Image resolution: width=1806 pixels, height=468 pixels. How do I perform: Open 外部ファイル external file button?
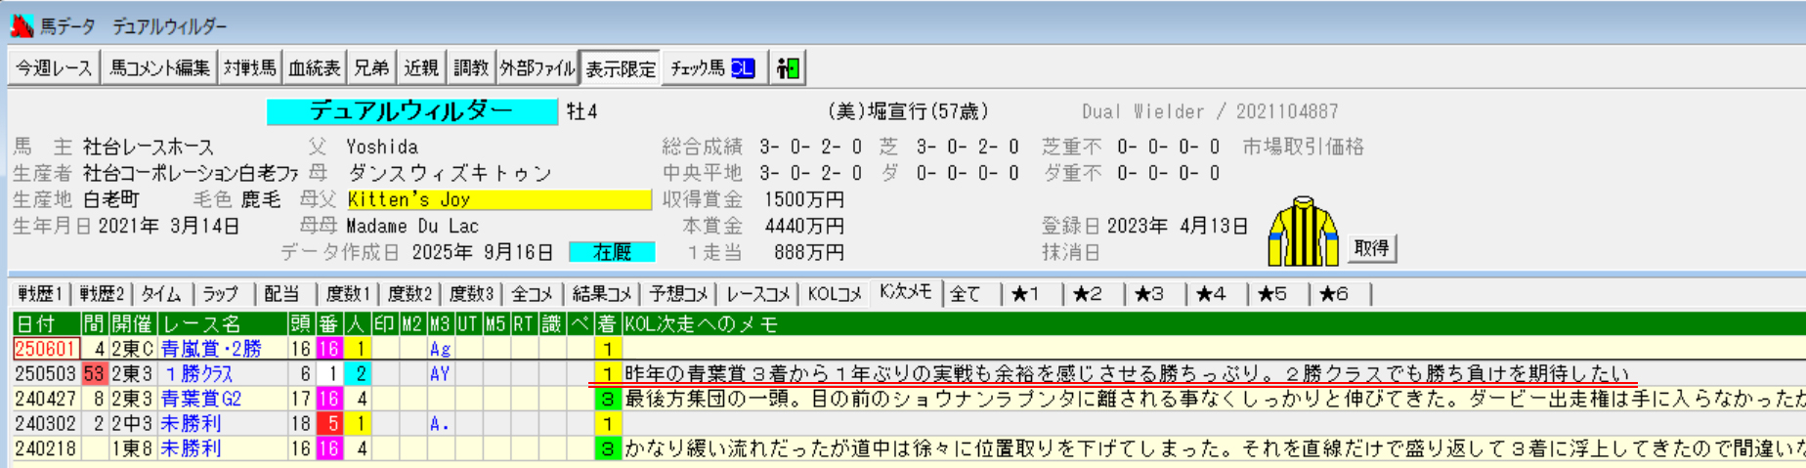[x=537, y=68]
